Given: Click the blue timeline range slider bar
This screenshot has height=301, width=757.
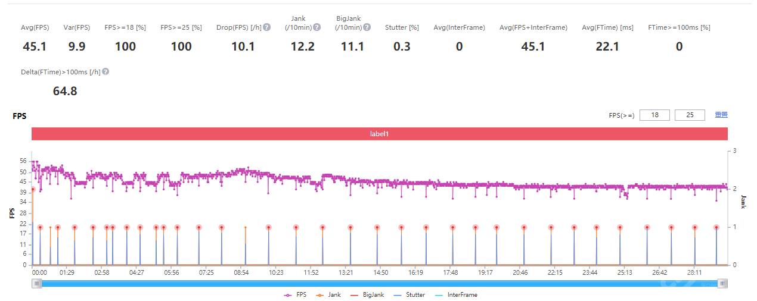Looking at the screenshot, I should click(380, 284).
